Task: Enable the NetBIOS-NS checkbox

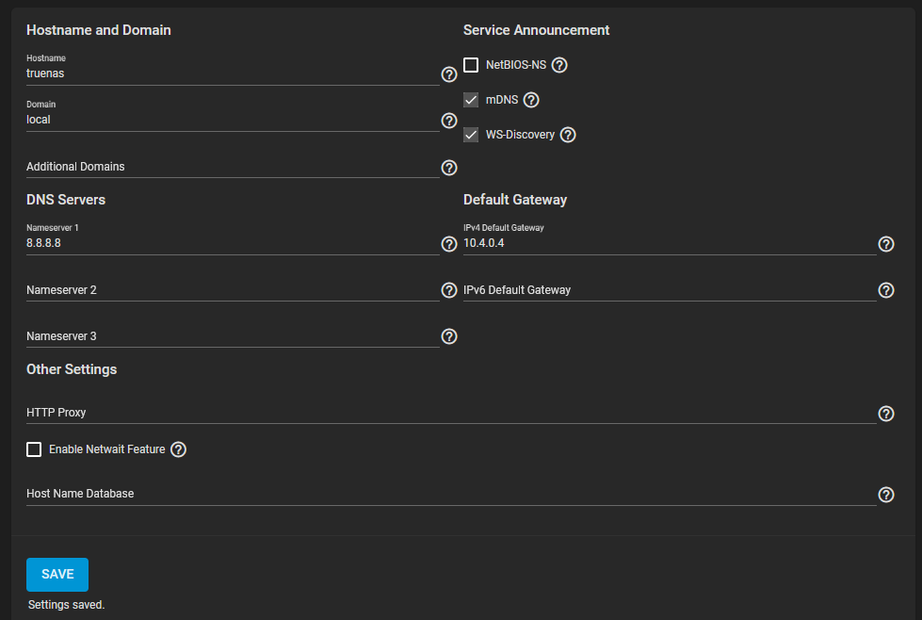Action: pos(471,65)
